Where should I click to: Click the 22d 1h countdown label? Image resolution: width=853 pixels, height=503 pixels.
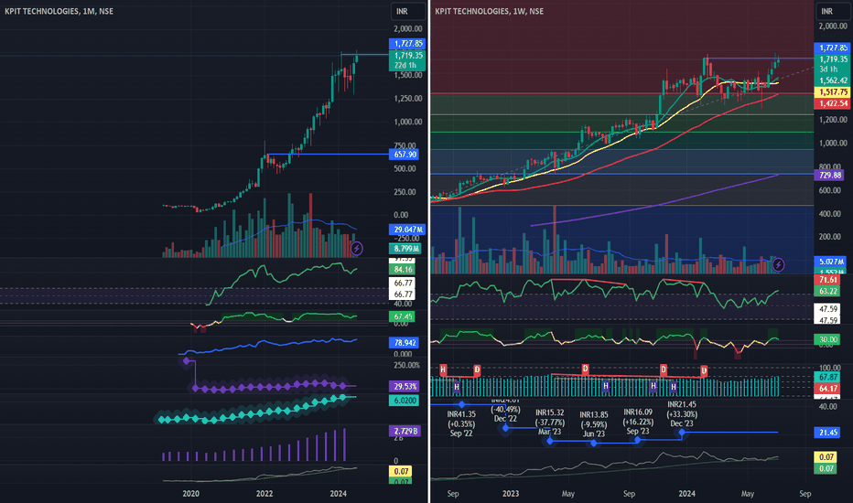[407, 65]
